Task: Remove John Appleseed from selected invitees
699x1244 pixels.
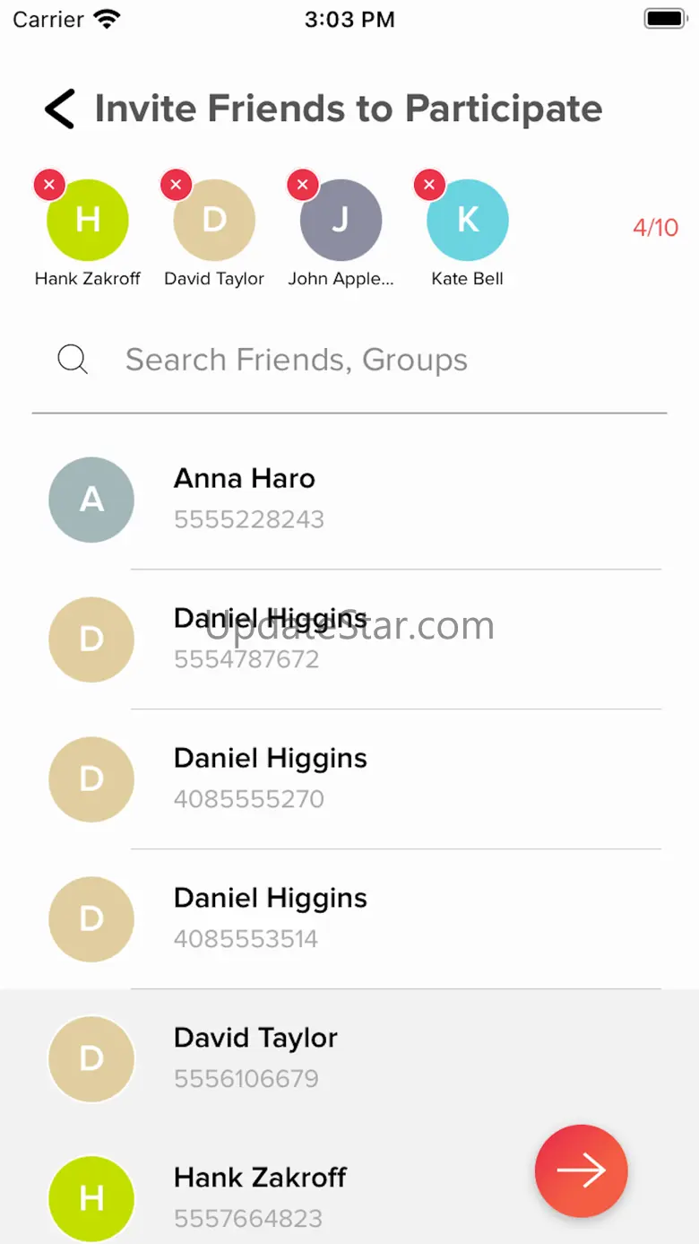Action: pyautogui.click(x=302, y=186)
